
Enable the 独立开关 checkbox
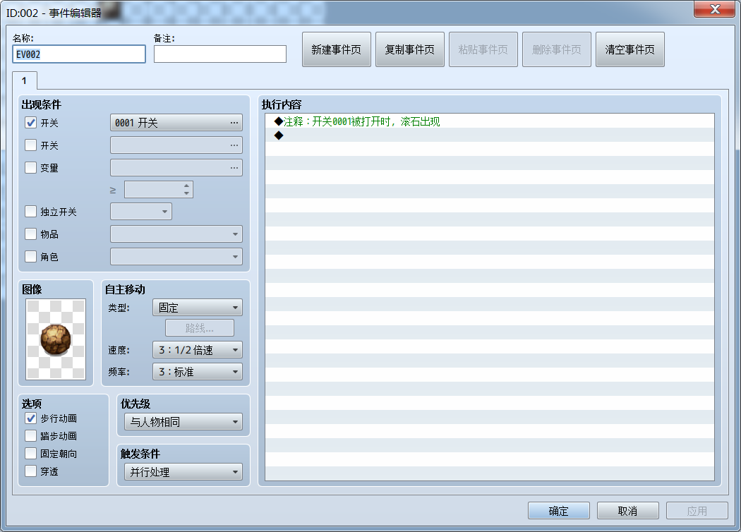click(x=31, y=211)
